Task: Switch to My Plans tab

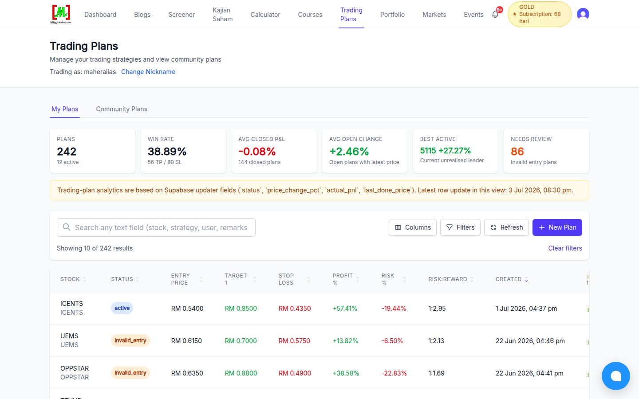Action: pyautogui.click(x=65, y=109)
